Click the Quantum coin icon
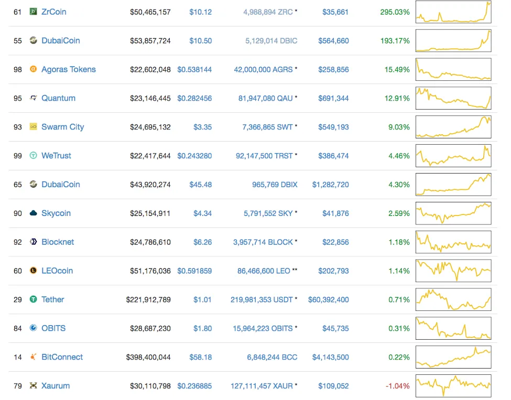Screen dimensions: 511x400 (x=33, y=98)
